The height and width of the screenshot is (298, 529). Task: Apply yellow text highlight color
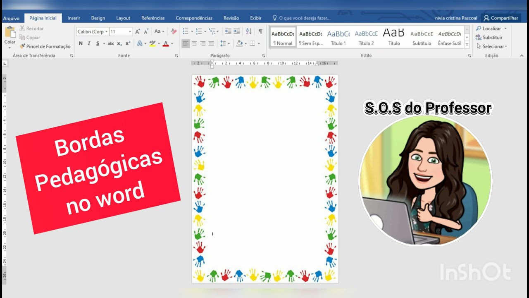(152, 43)
